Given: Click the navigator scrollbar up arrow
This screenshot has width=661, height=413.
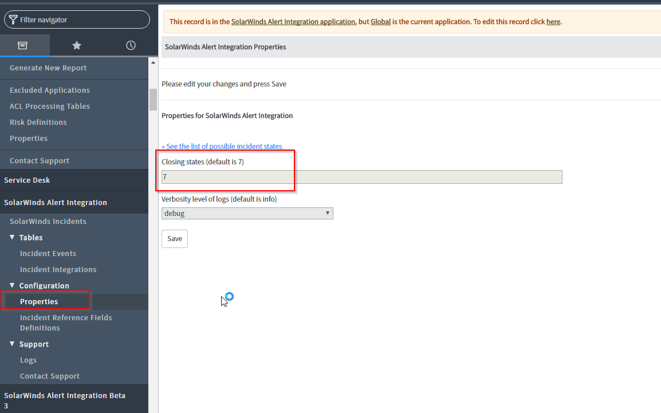Looking at the screenshot, I should point(153,62).
